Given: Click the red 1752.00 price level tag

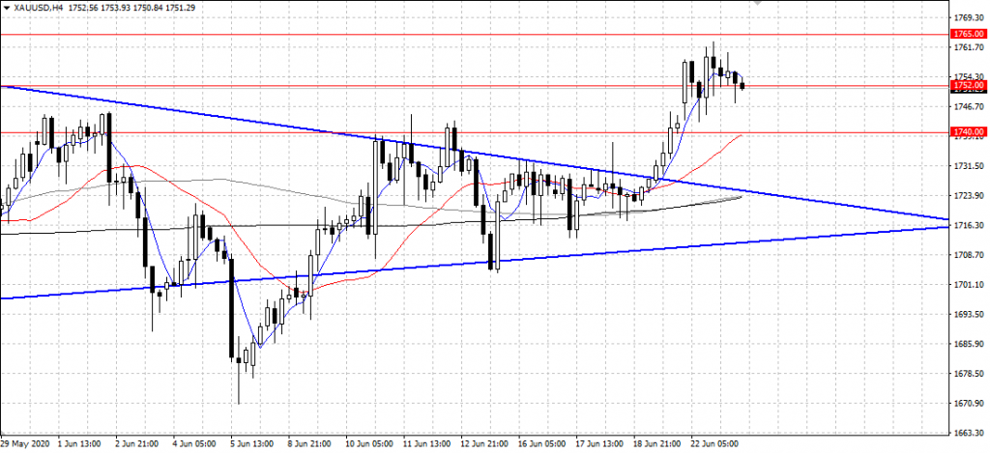Looking at the screenshot, I should [x=967, y=86].
